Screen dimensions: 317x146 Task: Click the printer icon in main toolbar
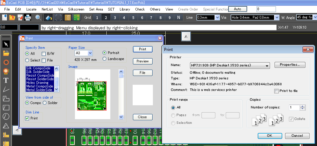point(28,17)
